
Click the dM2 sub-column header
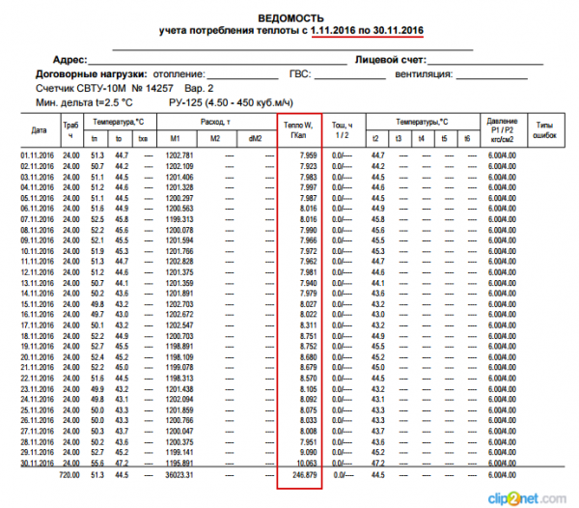pos(256,138)
